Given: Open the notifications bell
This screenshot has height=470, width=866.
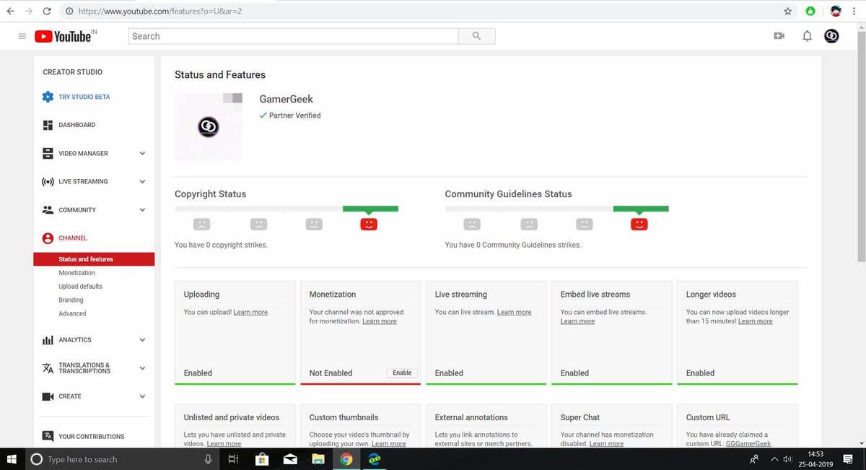Looking at the screenshot, I should [x=807, y=36].
